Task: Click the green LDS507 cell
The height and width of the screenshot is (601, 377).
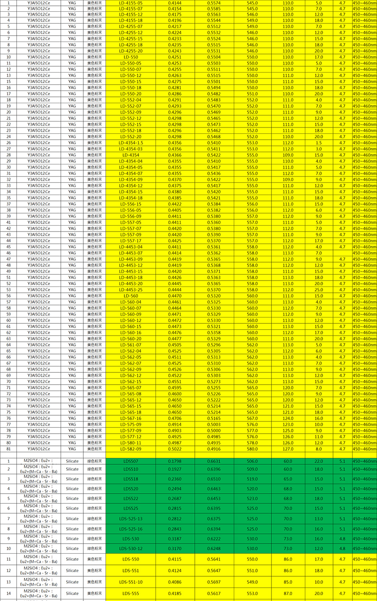Action: 131,461
